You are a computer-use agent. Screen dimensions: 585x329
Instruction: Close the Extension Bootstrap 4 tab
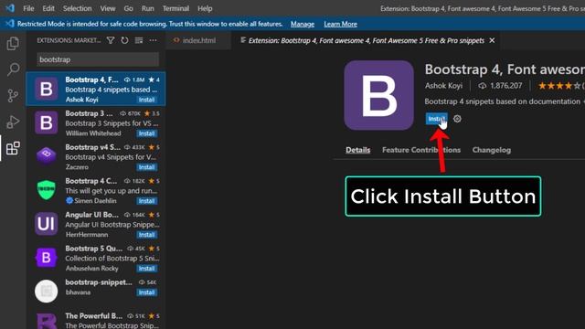click(492, 40)
